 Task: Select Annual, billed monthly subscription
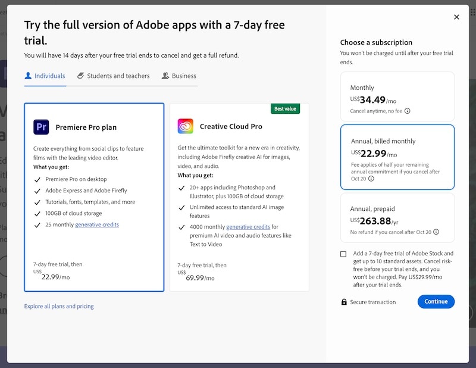pos(397,157)
